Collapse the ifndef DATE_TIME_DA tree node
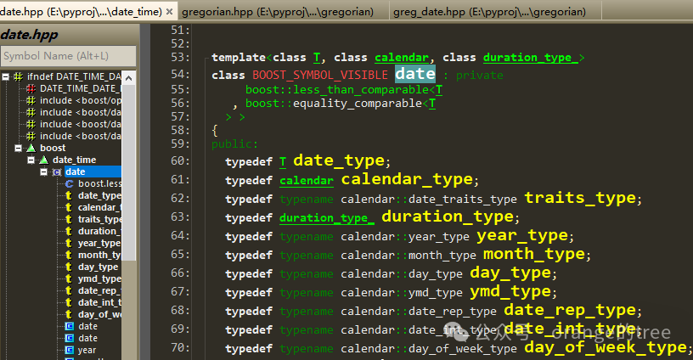Viewport: 693px width, 360px height. 5,77
